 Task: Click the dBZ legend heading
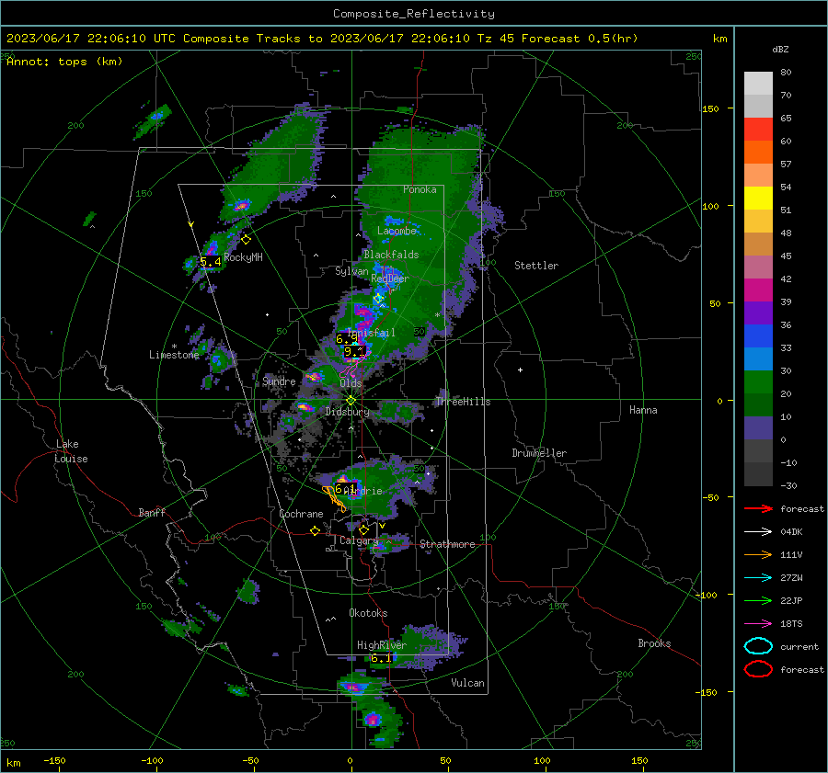coord(780,49)
